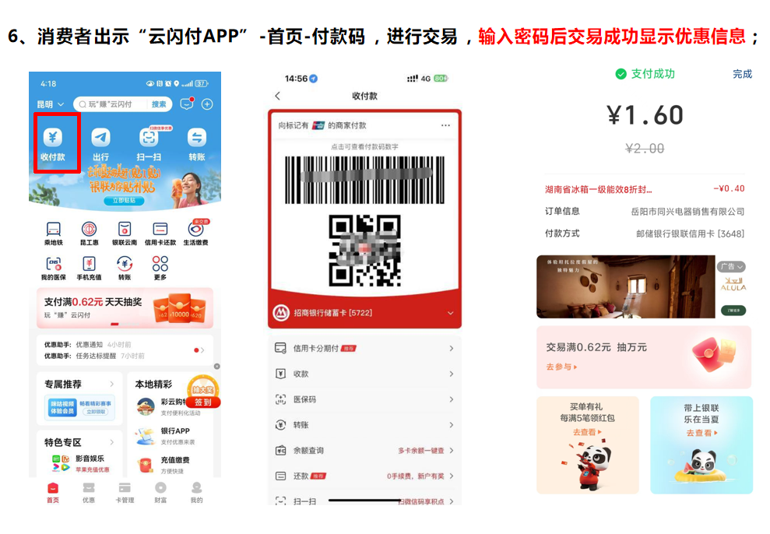This screenshot has height=534, width=770.
Task: Tap the payment barcode
Action: pos(365,180)
